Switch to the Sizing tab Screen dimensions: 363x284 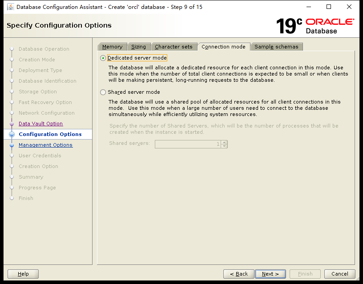tap(139, 47)
